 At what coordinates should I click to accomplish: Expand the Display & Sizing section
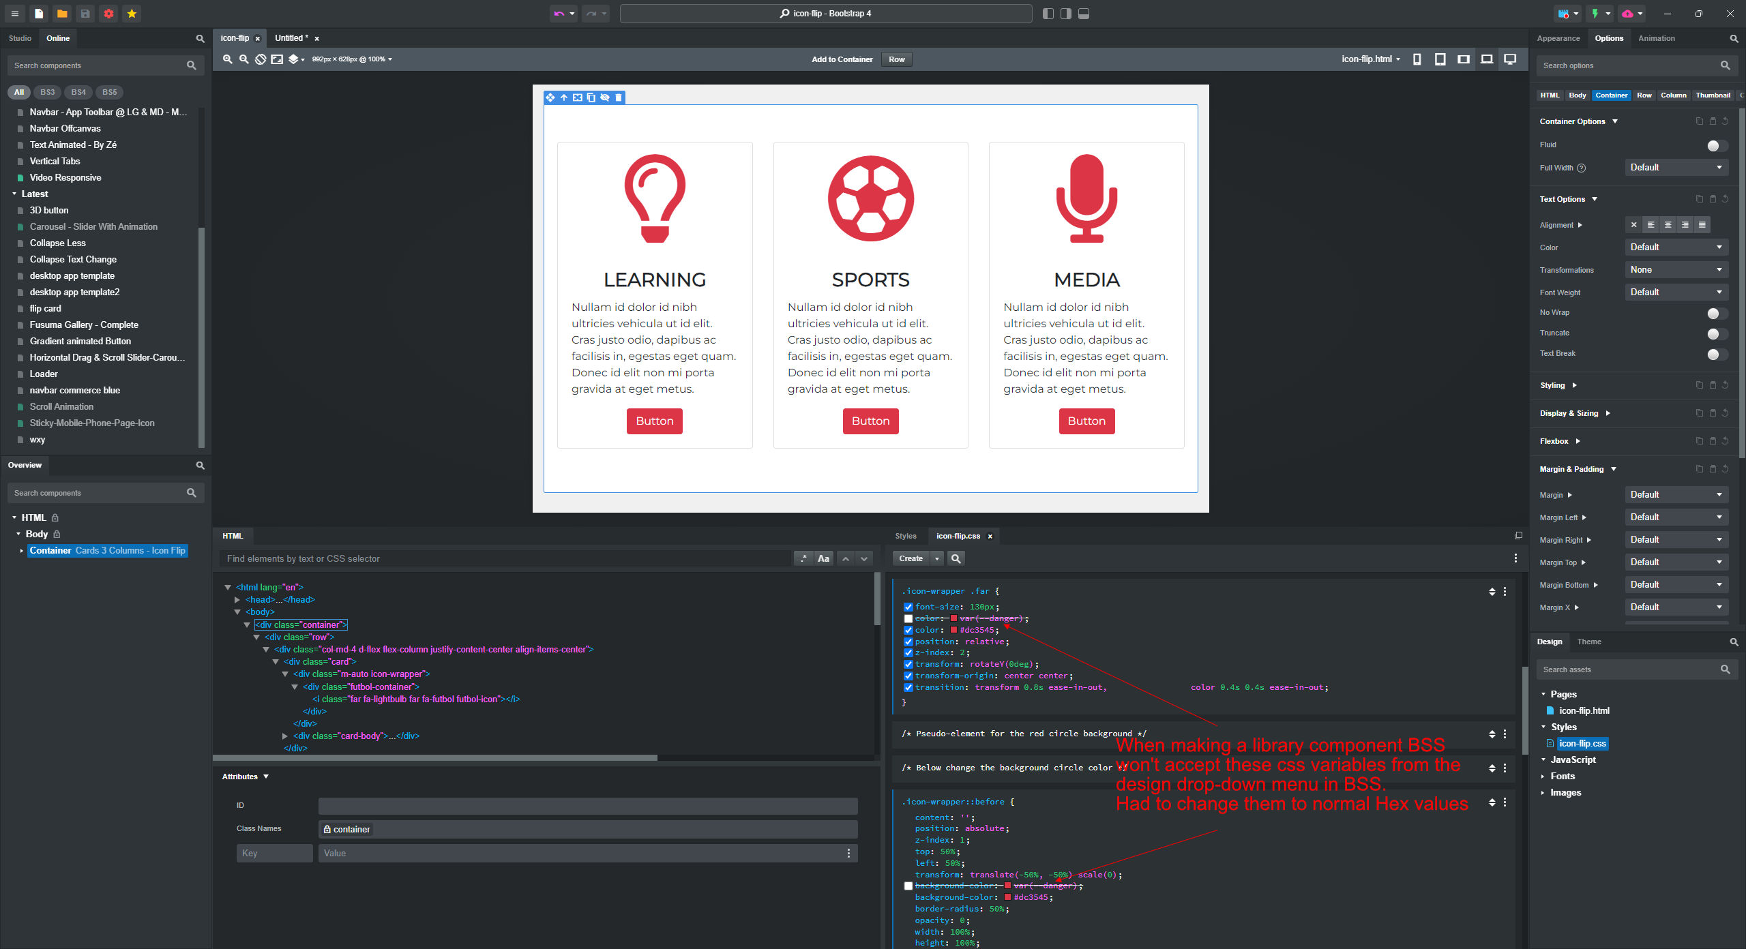(1569, 413)
